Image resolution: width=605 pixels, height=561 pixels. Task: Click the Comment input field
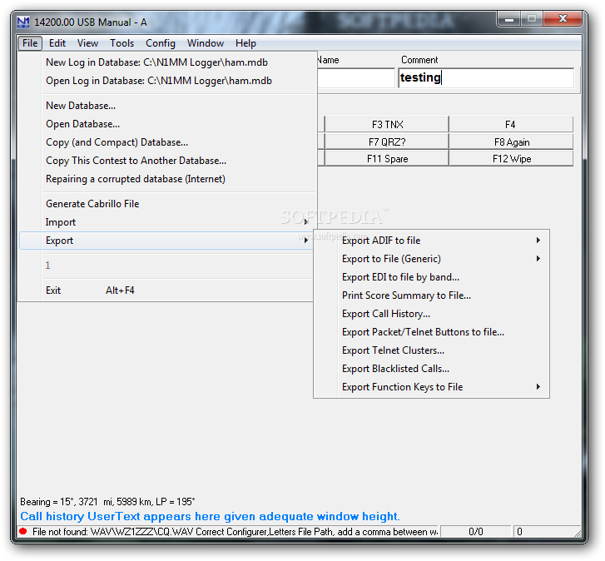pyautogui.click(x=486, y=78)
